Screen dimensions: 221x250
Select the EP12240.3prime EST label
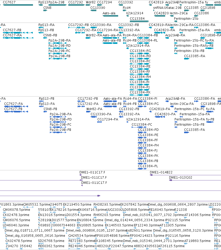[146, 225]
